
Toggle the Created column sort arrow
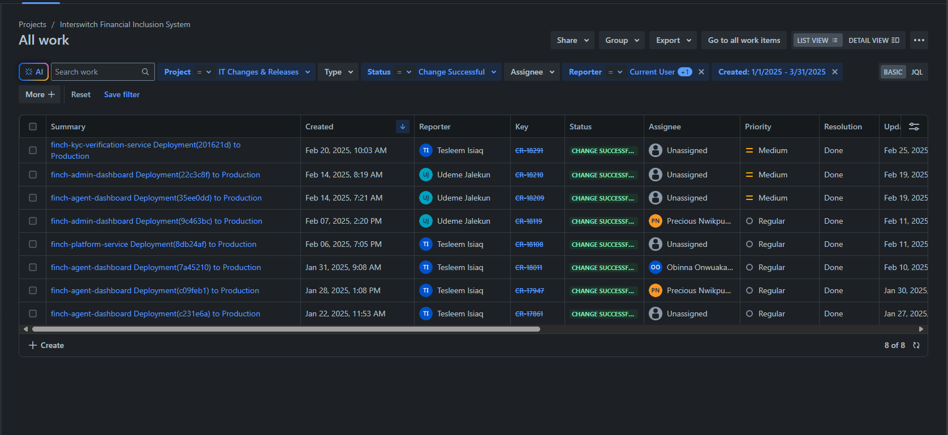pyautogui.click(x=402, y=127)
